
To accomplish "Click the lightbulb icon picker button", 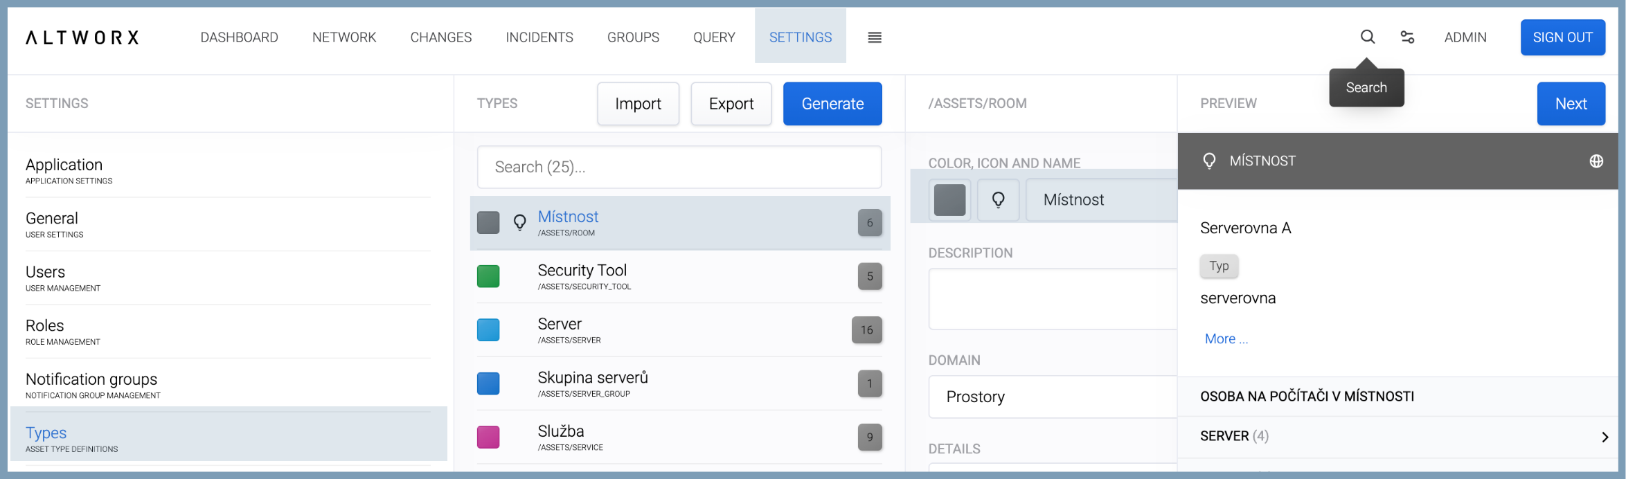I will [x=998, y=200].
